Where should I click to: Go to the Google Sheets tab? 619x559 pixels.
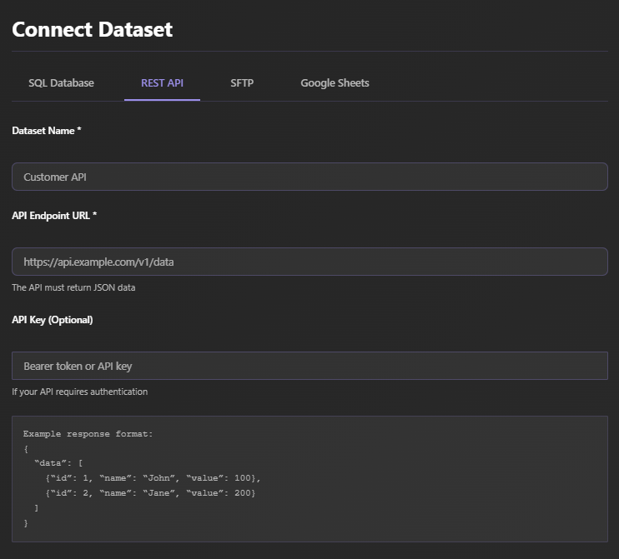point(335,83)
